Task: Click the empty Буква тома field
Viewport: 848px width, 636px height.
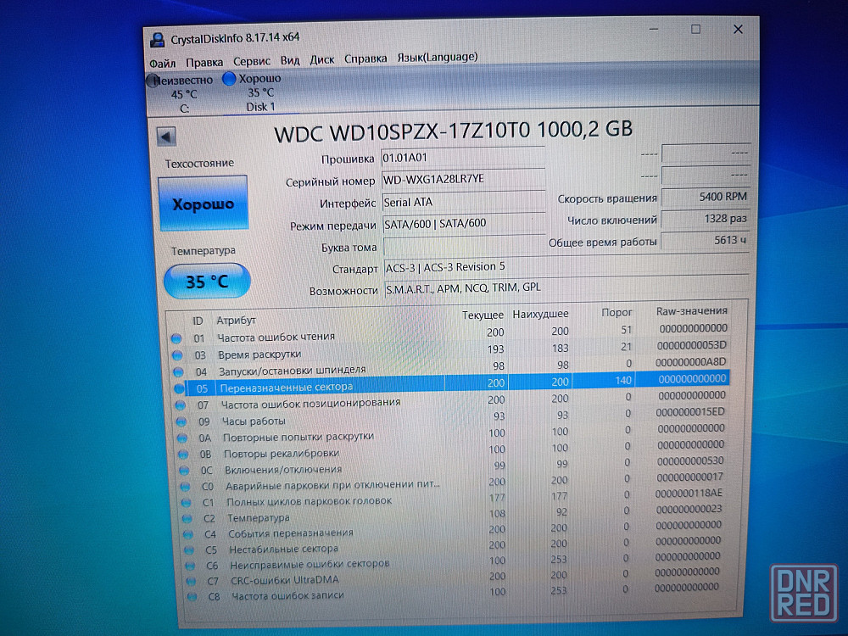Action: (464, 246)
